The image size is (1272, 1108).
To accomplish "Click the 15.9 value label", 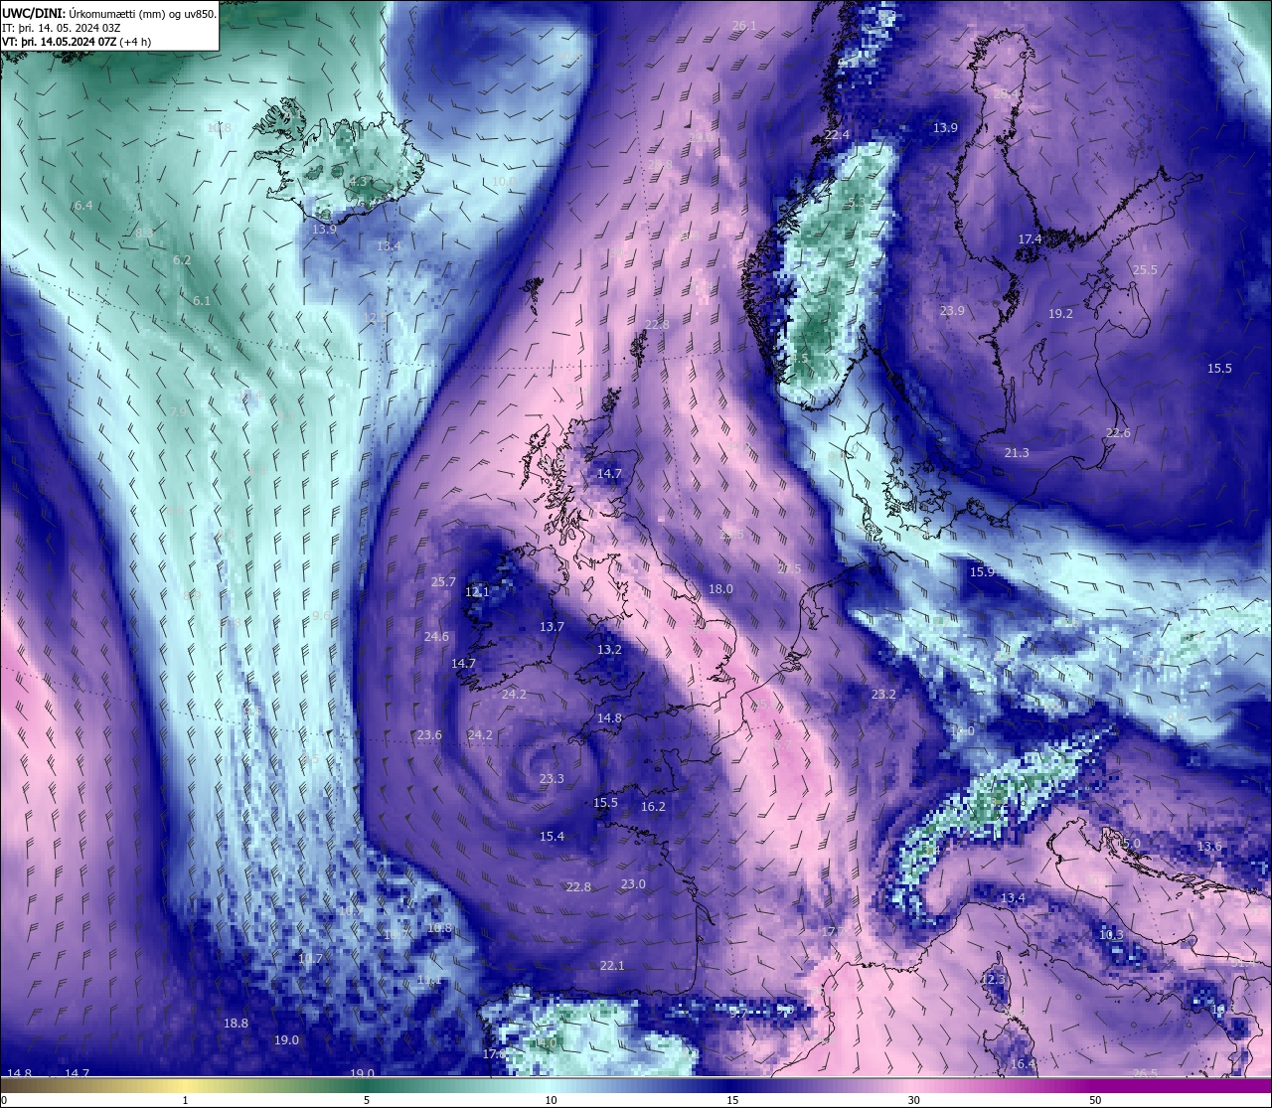I will [x=982, y=571].
